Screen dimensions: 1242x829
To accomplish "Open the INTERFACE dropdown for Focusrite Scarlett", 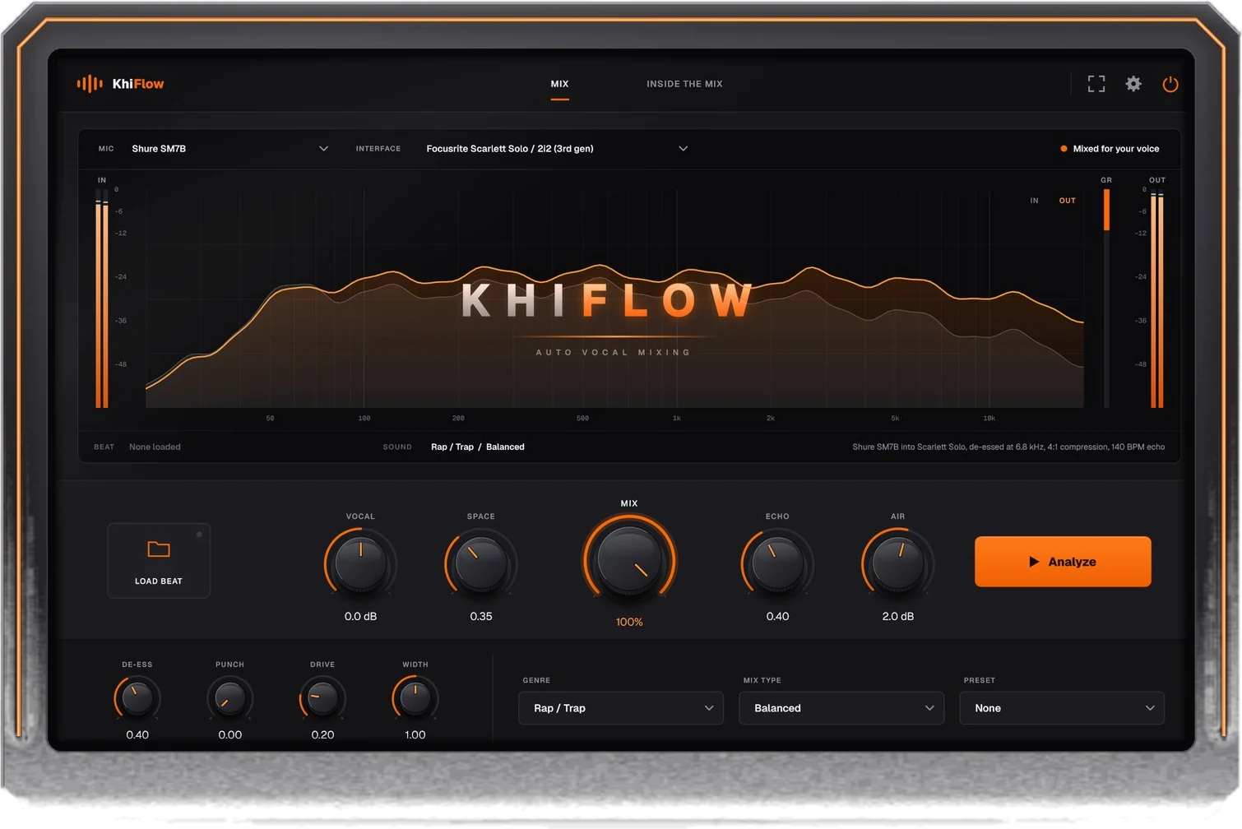I will (x=557, y=149).
